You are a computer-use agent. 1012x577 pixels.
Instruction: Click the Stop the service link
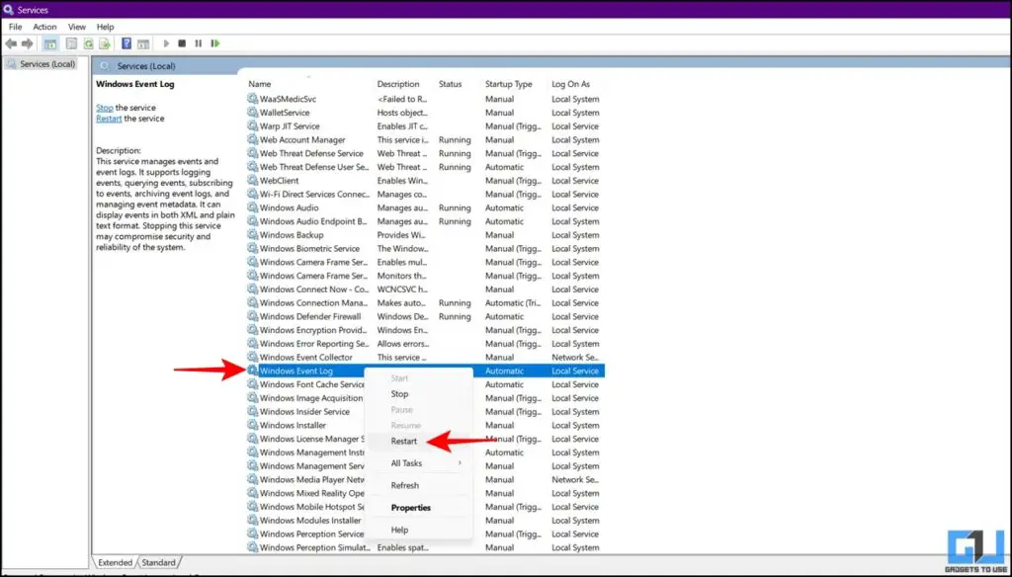pyautogui.click(x=104, y=108)
